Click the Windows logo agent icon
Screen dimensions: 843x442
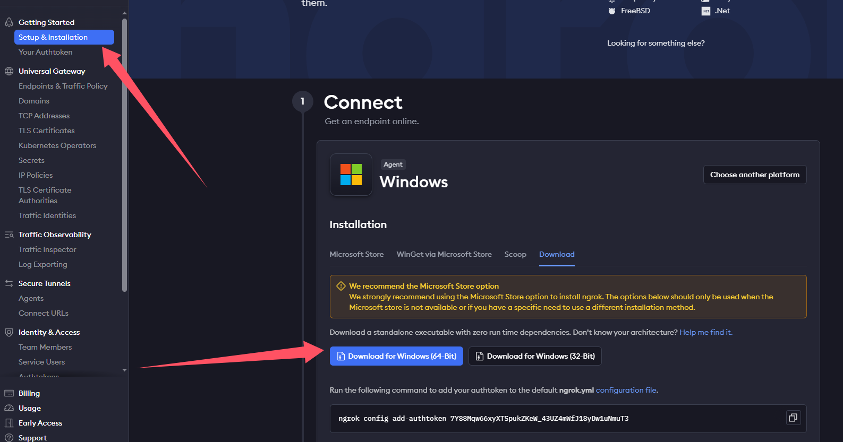tap(351, 175)
